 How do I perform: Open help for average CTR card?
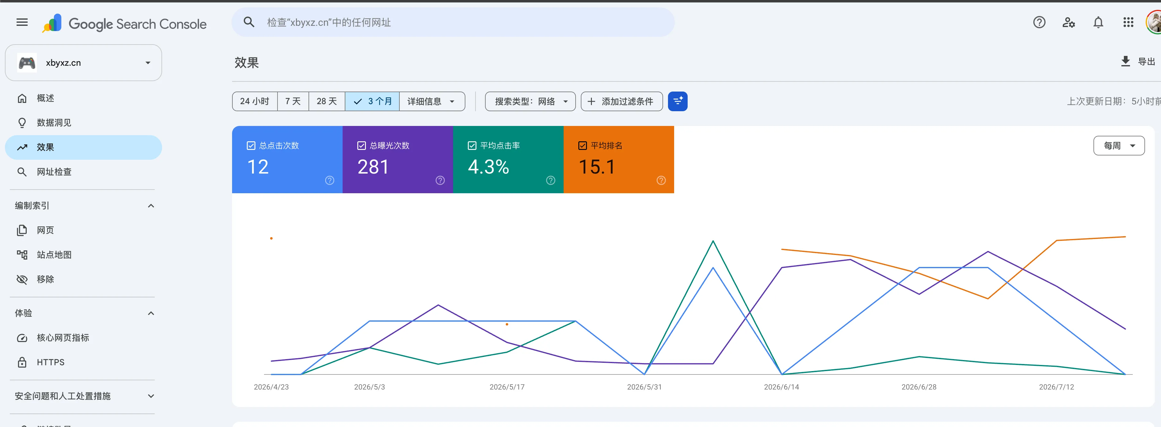pyautogui.click(x=550, y=180)
